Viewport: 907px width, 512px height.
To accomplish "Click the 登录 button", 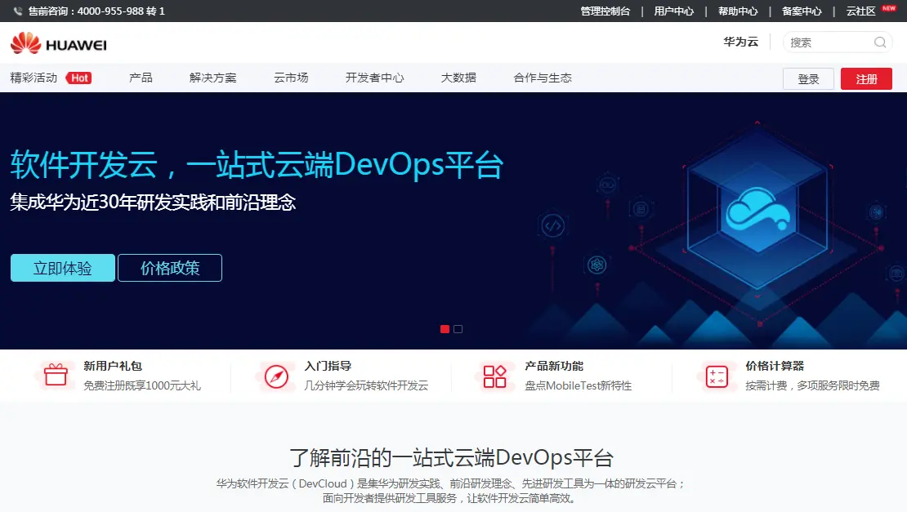I will (808, 79).
